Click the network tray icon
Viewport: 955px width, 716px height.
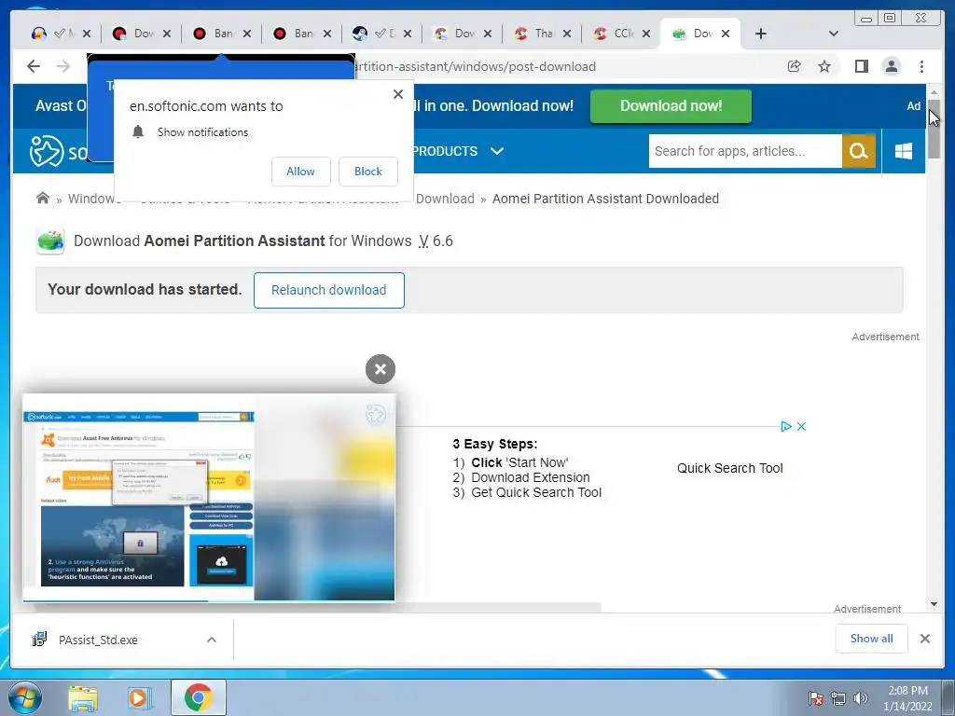point(838,698)
